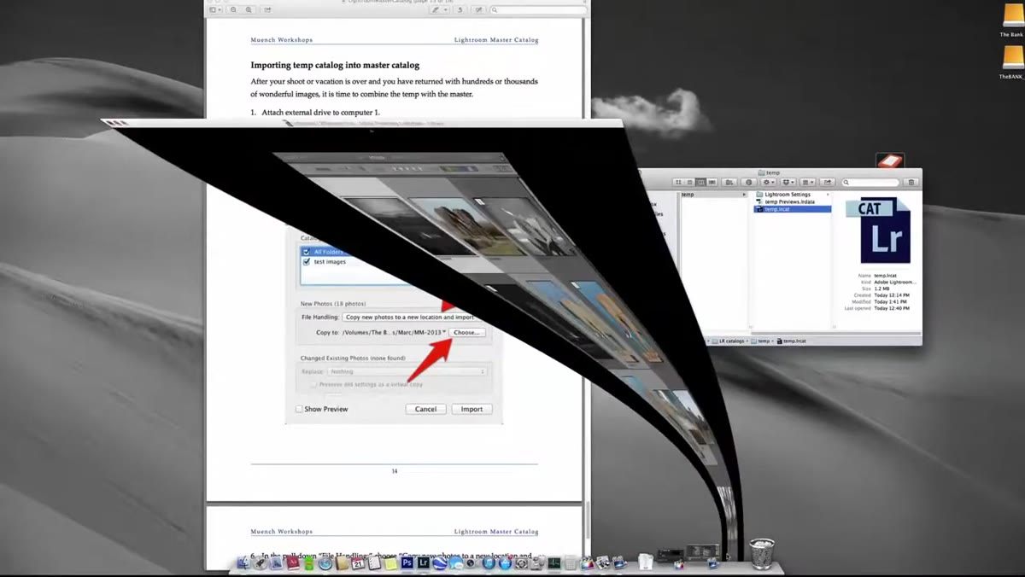Open Finder from the Dock
This screenshot has width=1025, height=577.
coord(243,562)
